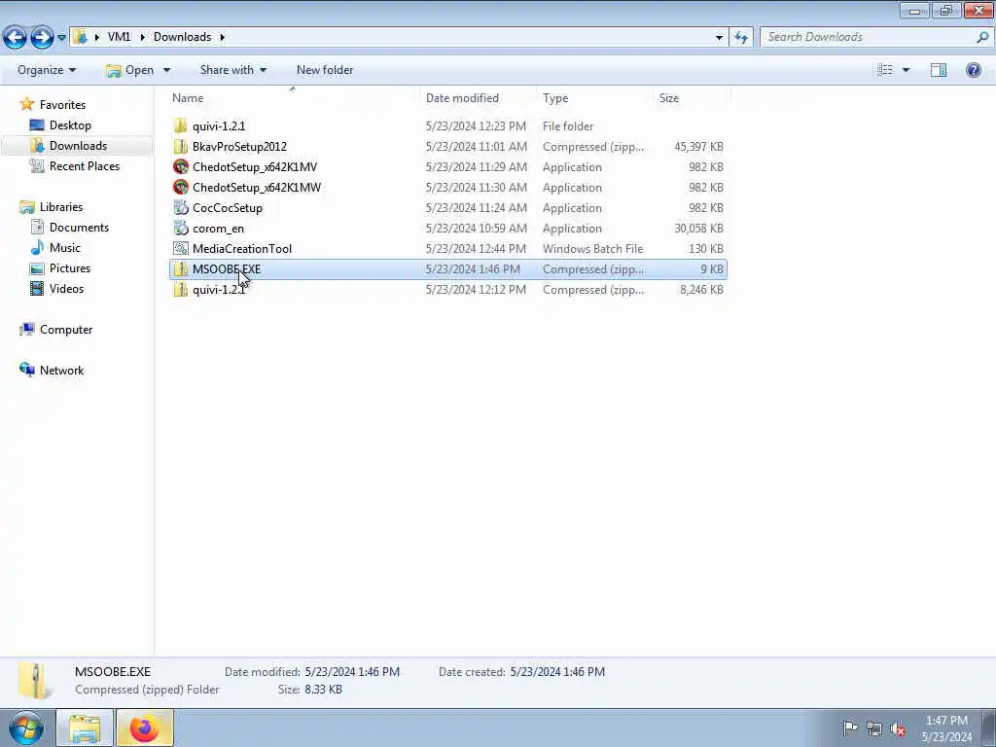
Task: Expand the arrow after Downloads breadcrumb
Action: click(223, 37)
